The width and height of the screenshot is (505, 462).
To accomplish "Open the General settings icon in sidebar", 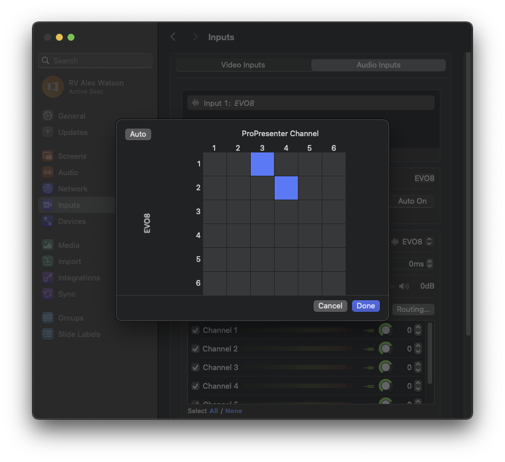I will [48, 116].
